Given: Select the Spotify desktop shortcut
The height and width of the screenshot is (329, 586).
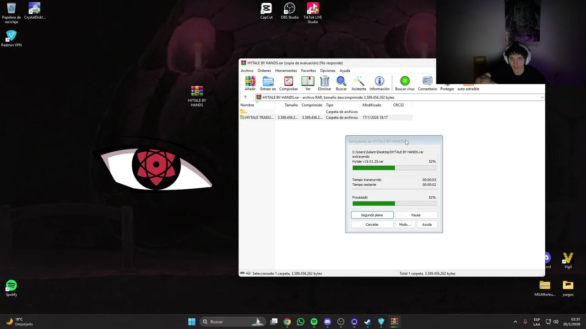Looking at the screenshot, I should click(11, 288).
